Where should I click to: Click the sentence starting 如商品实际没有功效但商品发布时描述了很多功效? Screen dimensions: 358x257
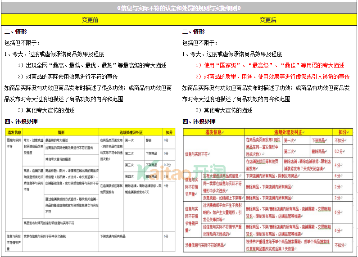pos(88,93)
